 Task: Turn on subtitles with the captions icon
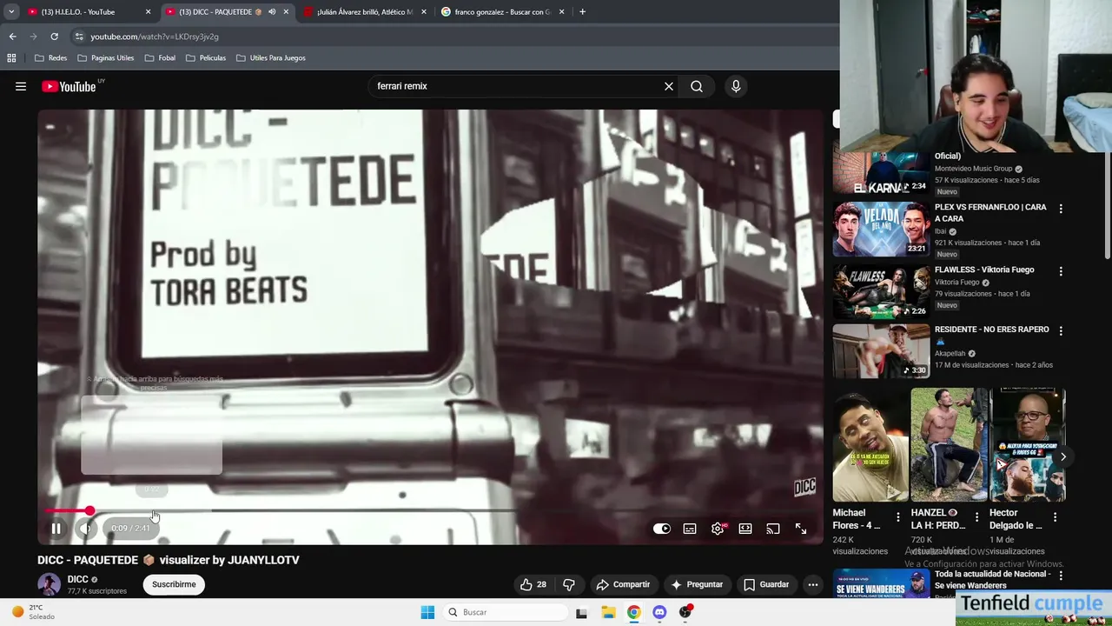point(690,529)
